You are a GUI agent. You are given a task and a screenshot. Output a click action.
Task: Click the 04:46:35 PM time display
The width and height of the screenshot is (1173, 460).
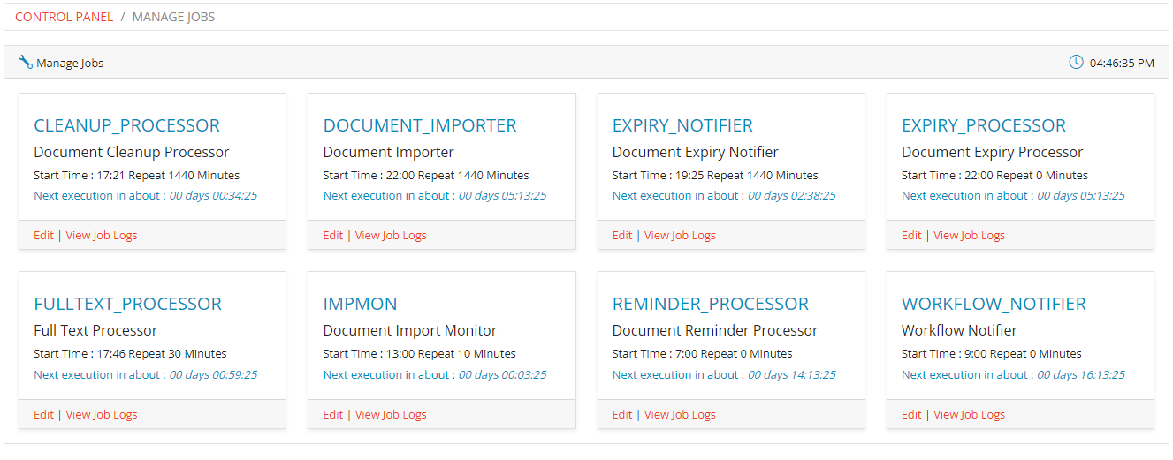click(1122, 63)
